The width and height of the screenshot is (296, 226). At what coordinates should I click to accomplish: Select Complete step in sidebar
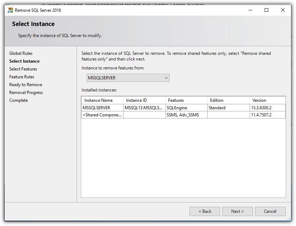(19, 100)
